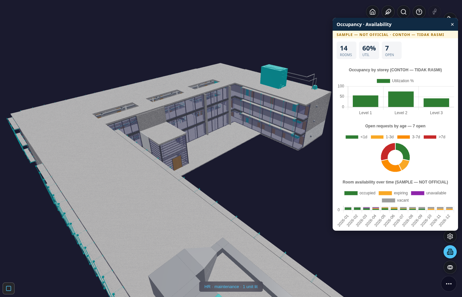This screenshot has width=462, height=297.
Task: Open the three-dots more menu
Action: point(449,284)
